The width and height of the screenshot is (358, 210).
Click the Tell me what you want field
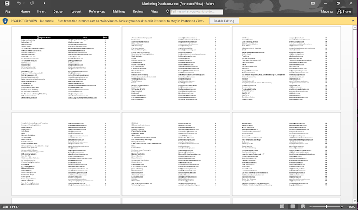point(196,11)
